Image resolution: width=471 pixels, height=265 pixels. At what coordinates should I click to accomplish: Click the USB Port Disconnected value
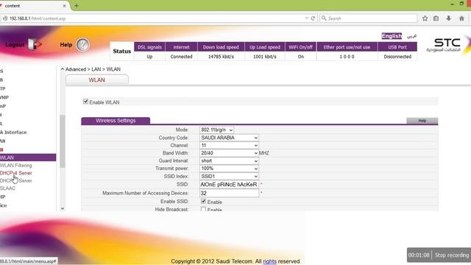tap(397, 57)
